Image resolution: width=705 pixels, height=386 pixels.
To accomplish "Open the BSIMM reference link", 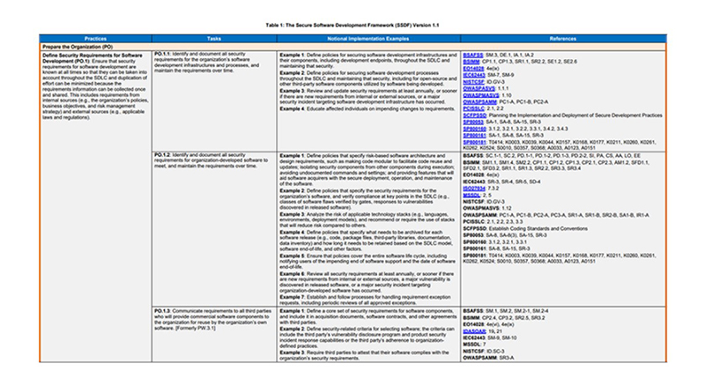I will [x=471, y=62].
